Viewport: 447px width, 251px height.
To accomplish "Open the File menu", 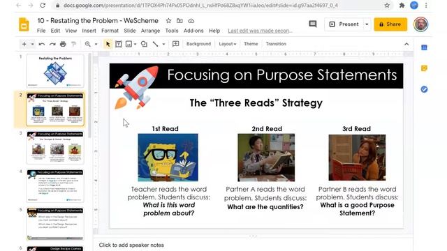I will tap(41, 31).
